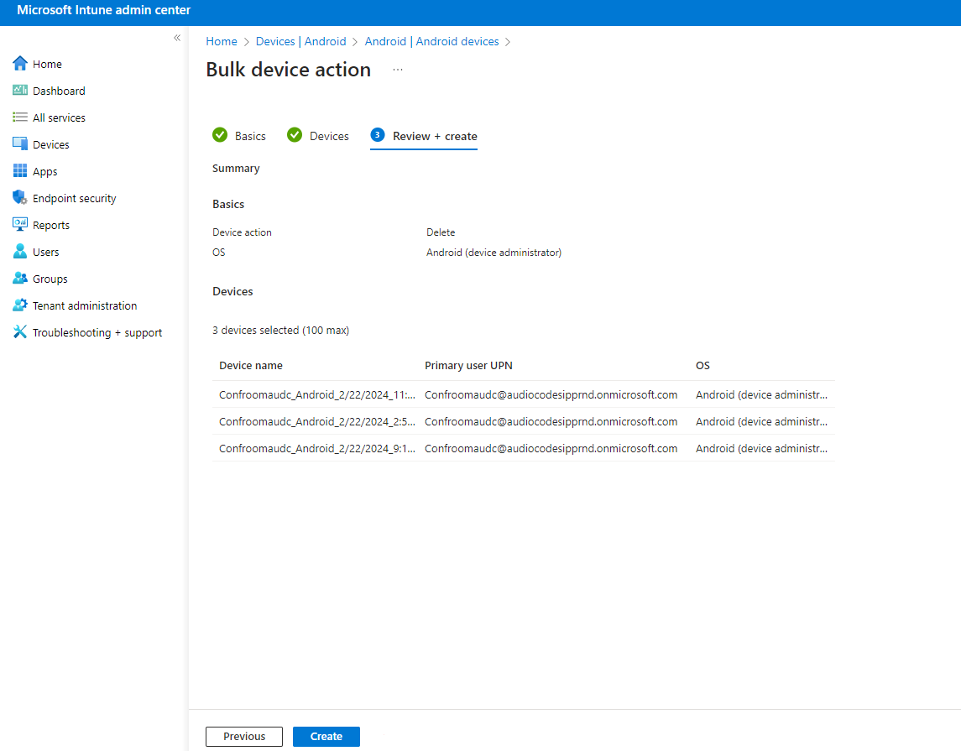This screenshot has height=751, width=961.
Task: Click the Devices monitor icon
Action: 20,144
